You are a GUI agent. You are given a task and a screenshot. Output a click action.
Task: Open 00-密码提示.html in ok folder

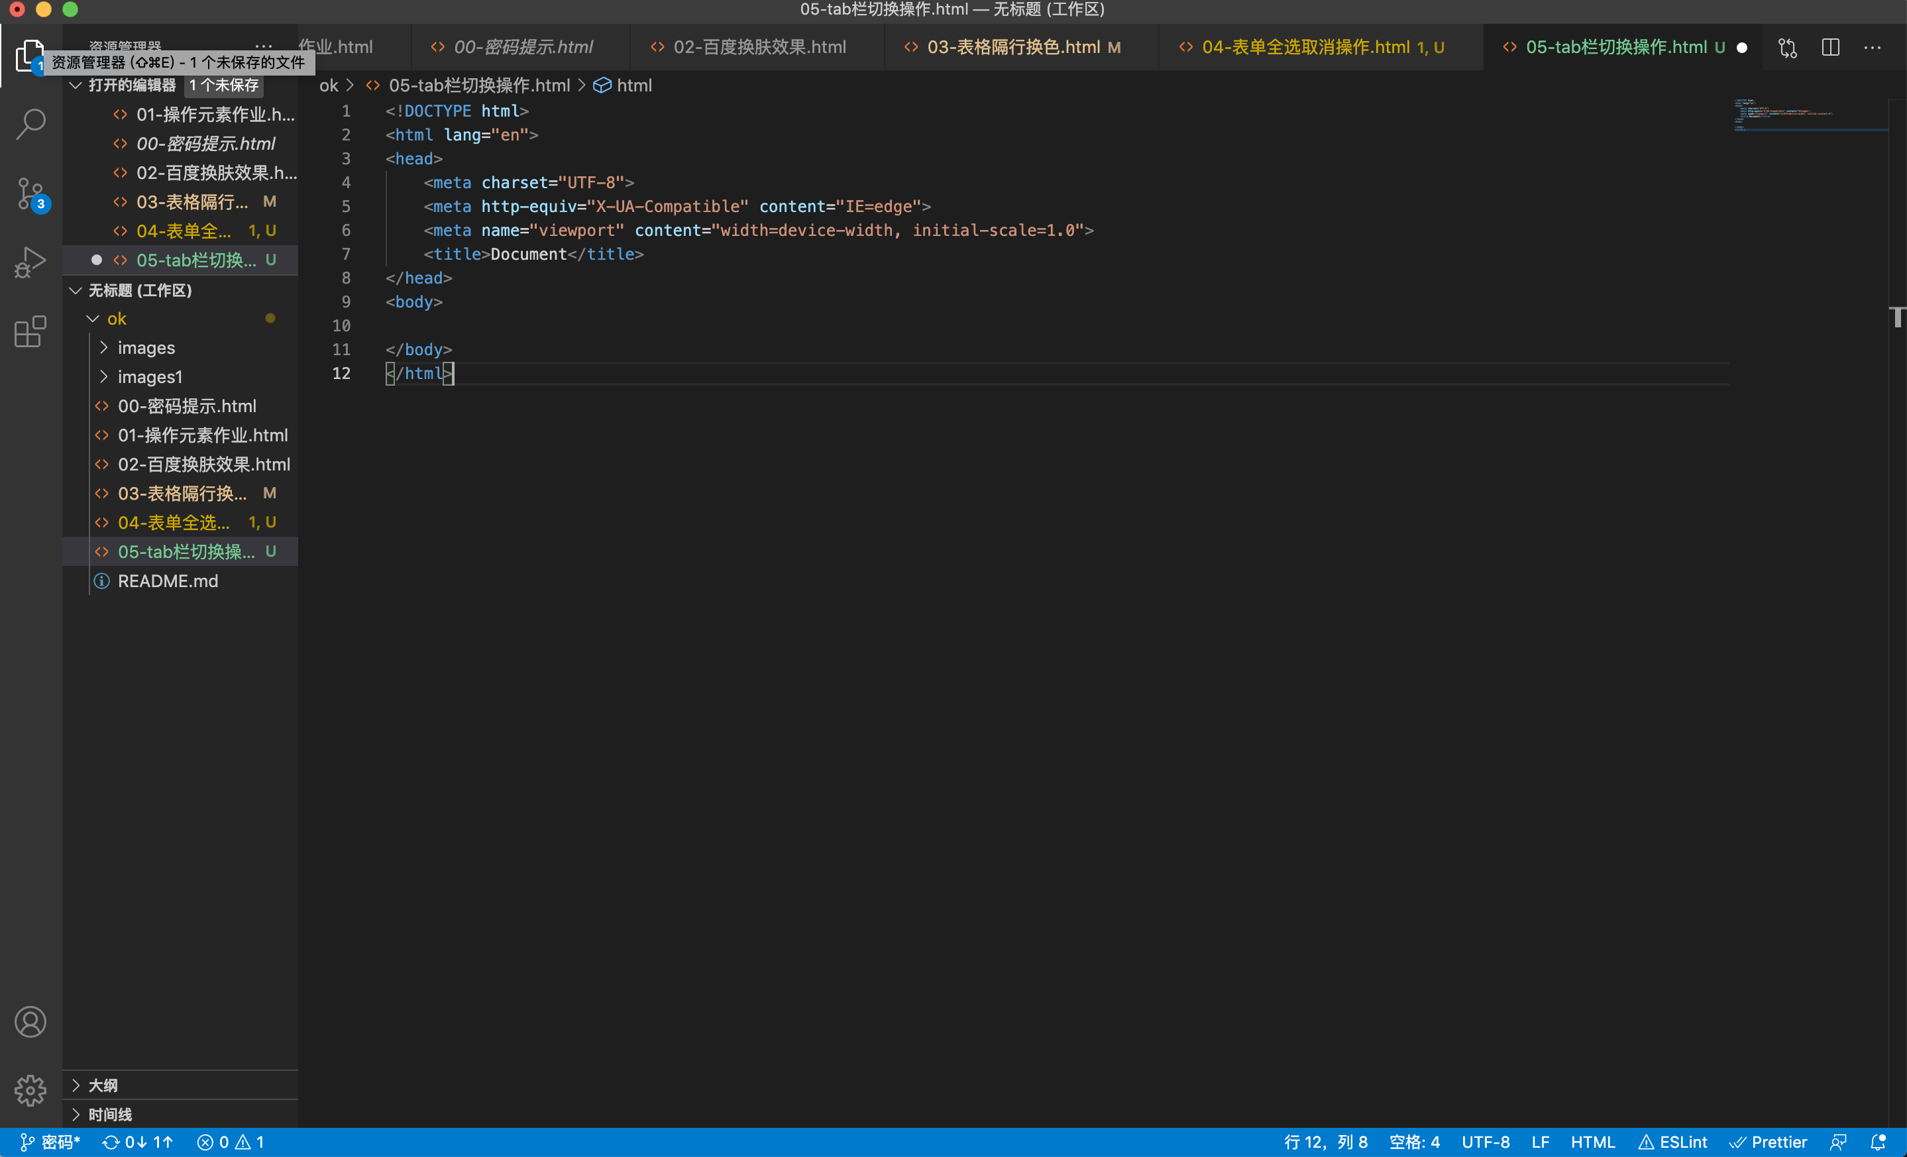click(180, 406)
